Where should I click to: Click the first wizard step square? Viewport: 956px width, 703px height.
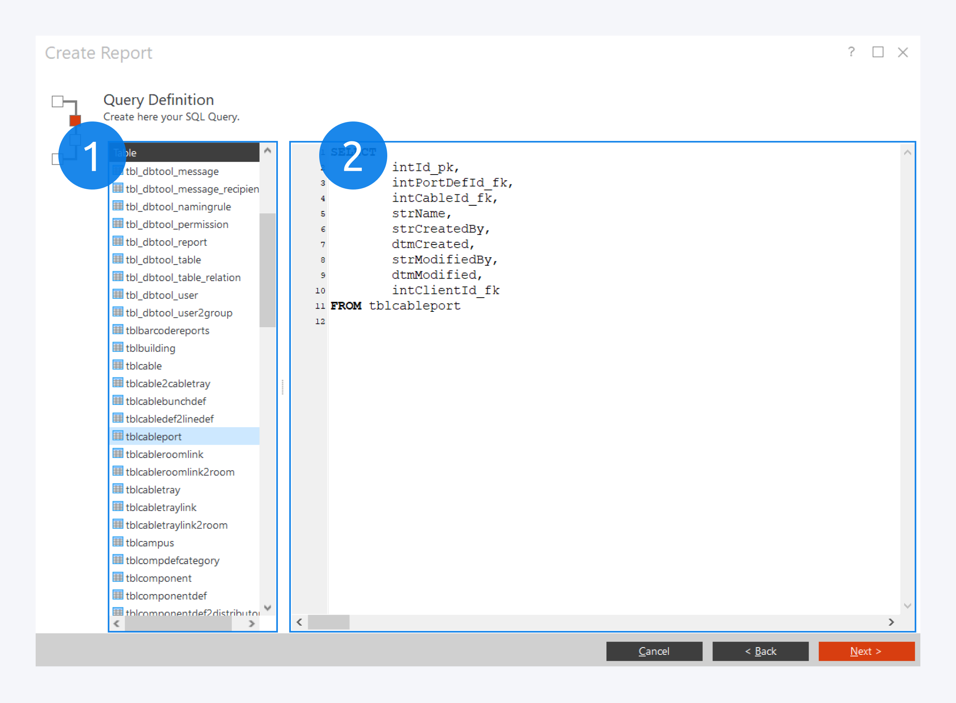58,101
